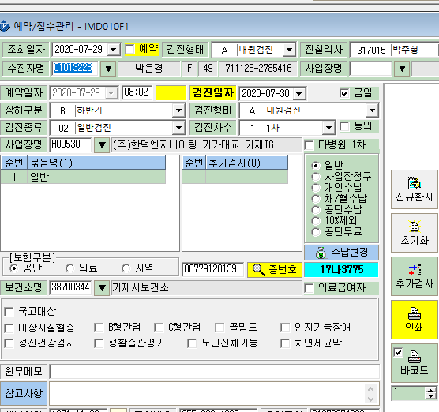439x412 pixels.
Task: Expand the 검진차수 1차 dropdown
Action: click(328, 128)
